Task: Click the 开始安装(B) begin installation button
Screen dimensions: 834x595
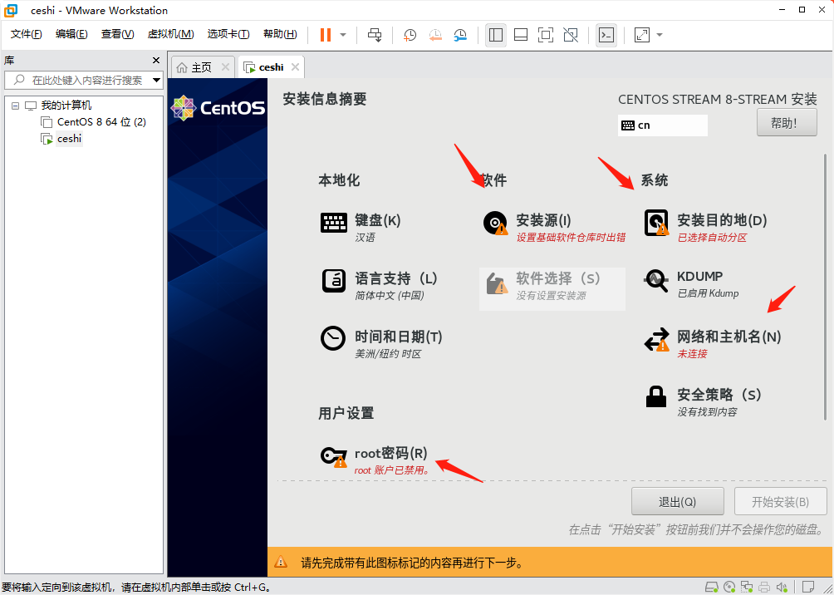Action: 780,503
